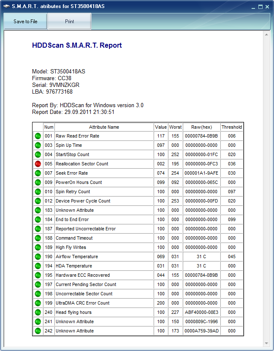Click the green icon for Uncorrectable Sector Count

pyautogui.click(x=38, y=294)
